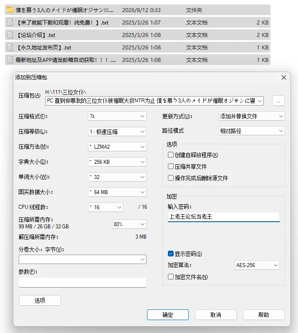Image resolution: width=298 pixels, height=333 pixels.
Task: Click the 取消 button
Action: pyautogui.click(x=215, y=315)
